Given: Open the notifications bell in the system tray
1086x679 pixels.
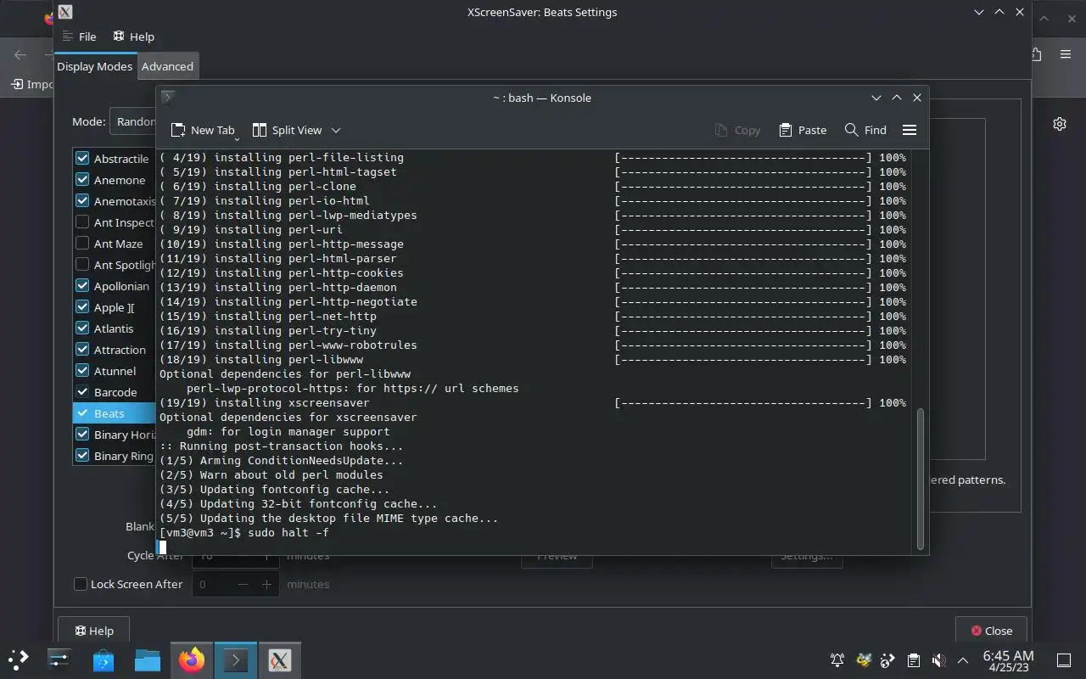Looking at the screenshot, I should pyautogui.click(x=837, y=659).
